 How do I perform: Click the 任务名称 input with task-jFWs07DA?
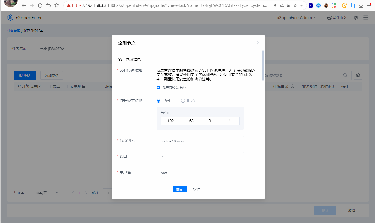74,49
